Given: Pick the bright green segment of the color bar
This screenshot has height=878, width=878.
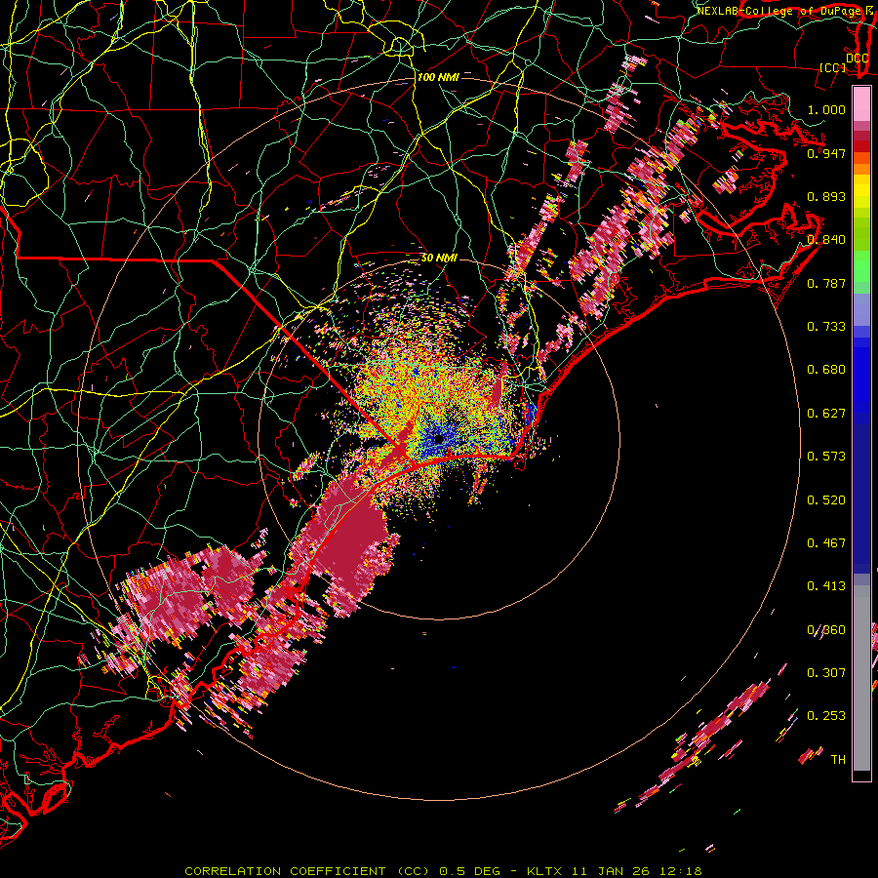Looking at the screenshot, I should point(861,266).
